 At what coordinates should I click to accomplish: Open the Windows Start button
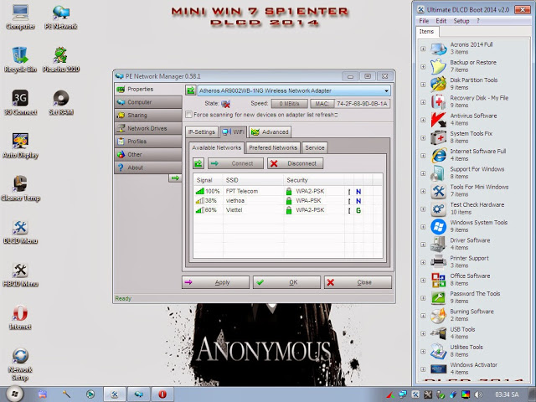click(x=14, y=394)
